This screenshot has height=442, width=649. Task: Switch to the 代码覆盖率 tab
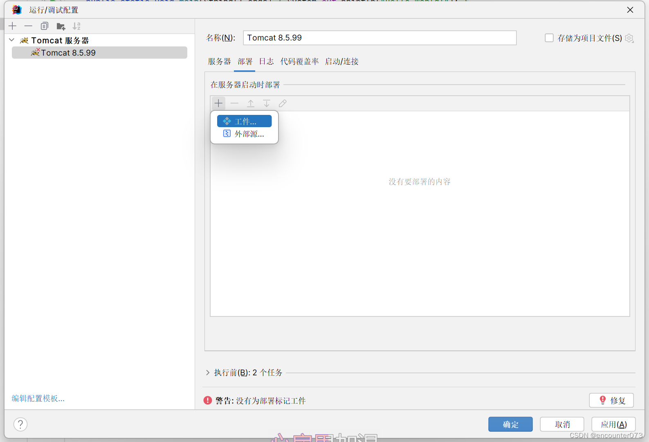[299, 61]
